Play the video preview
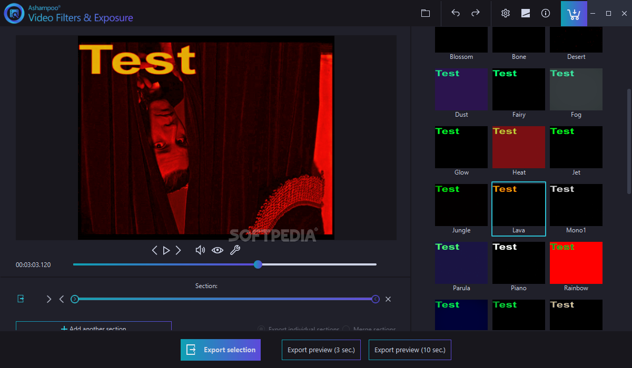The height and width of the screenshot is (368, 632). 166,250
